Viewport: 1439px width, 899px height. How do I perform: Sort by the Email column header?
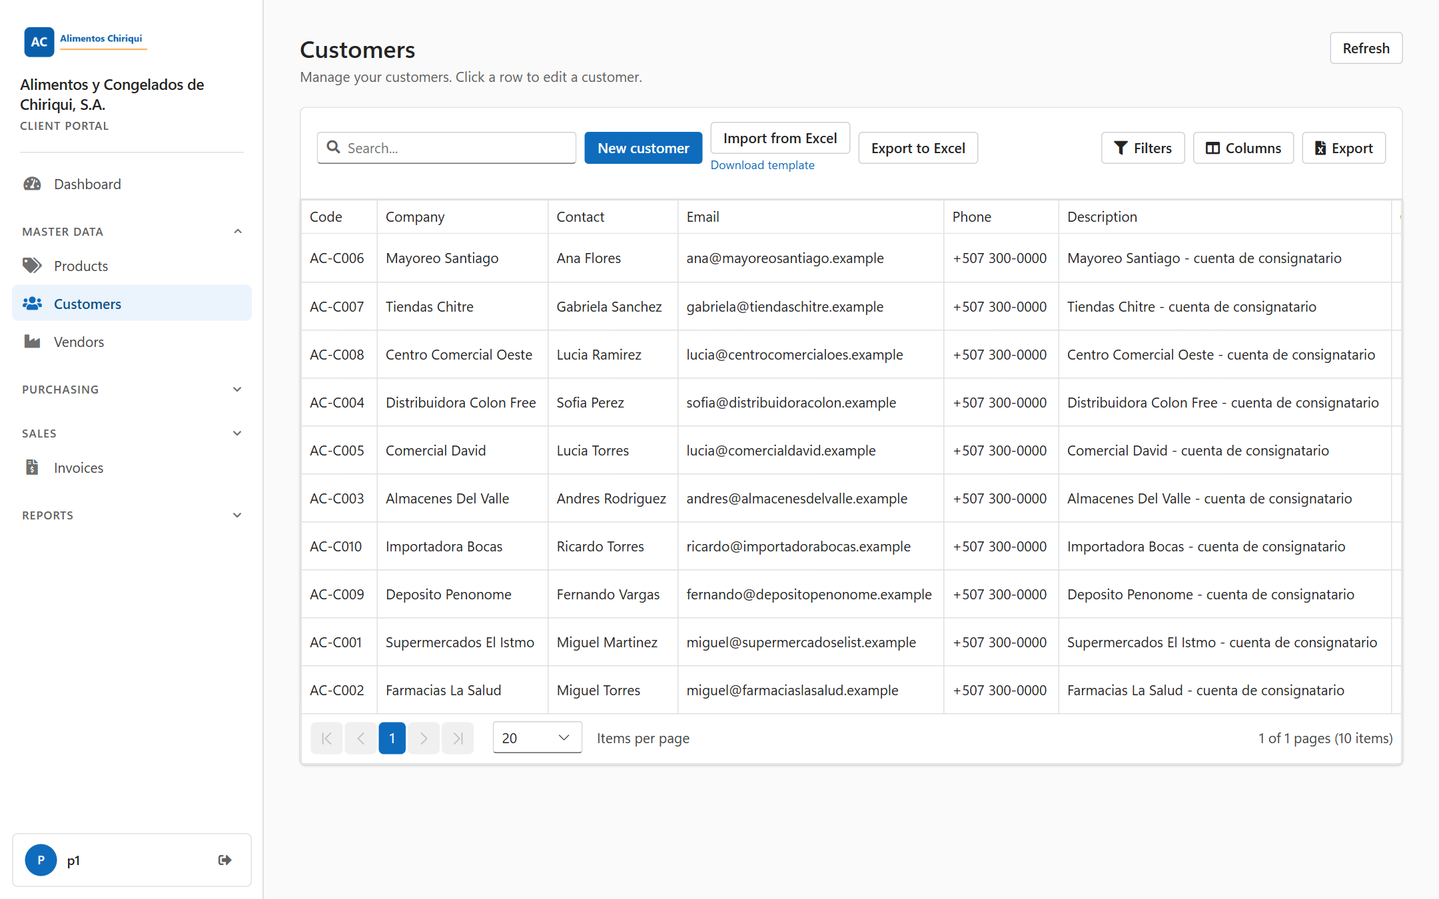coord(811,216)
